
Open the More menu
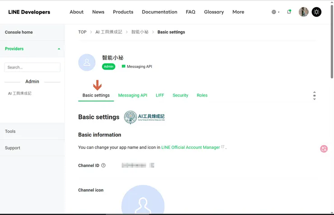tap(238, 12)
